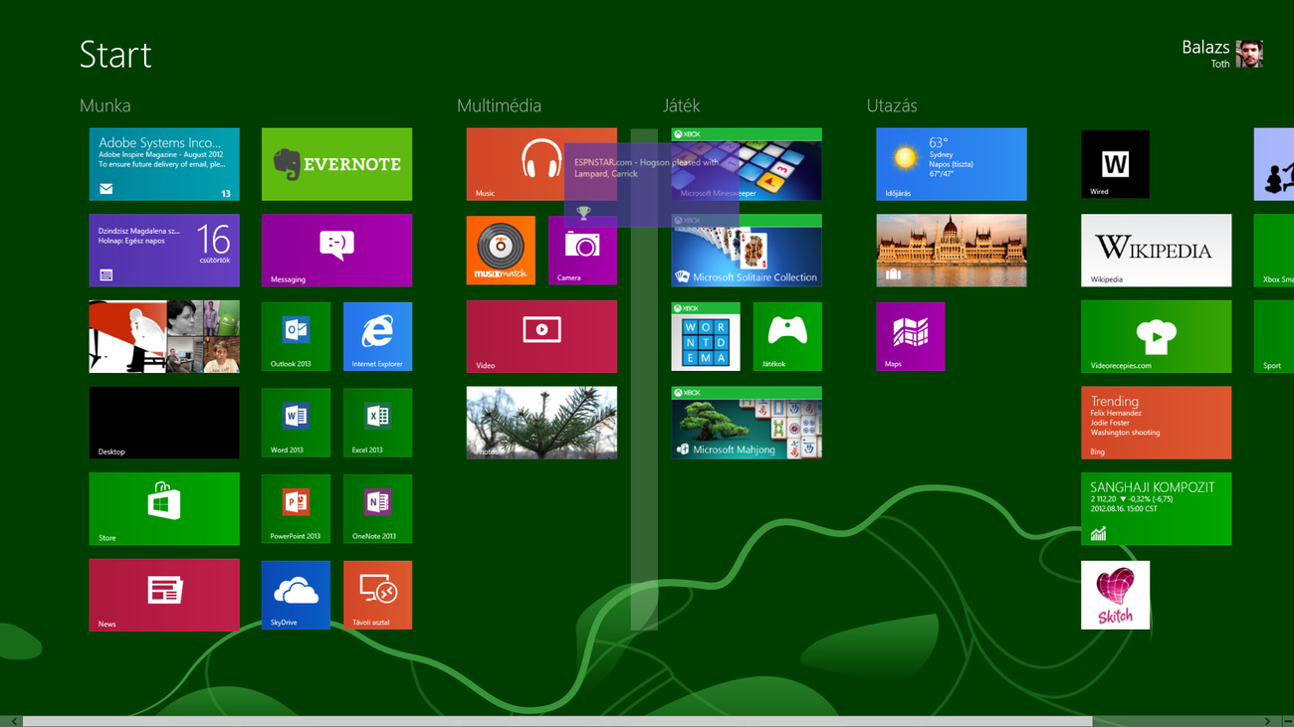
Task: Launch Internet Explorer tile
Action: tap(377, 336)
